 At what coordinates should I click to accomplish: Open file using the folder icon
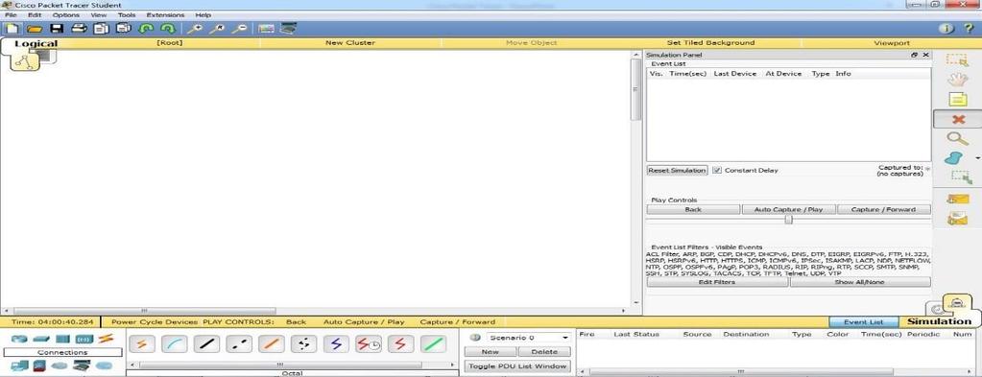point(35,28)
